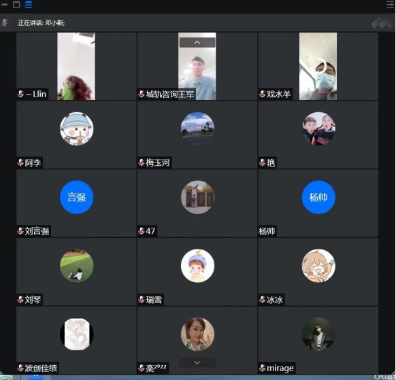Click the muted mic icon beside 梅玉河

(x=142, y=162)
